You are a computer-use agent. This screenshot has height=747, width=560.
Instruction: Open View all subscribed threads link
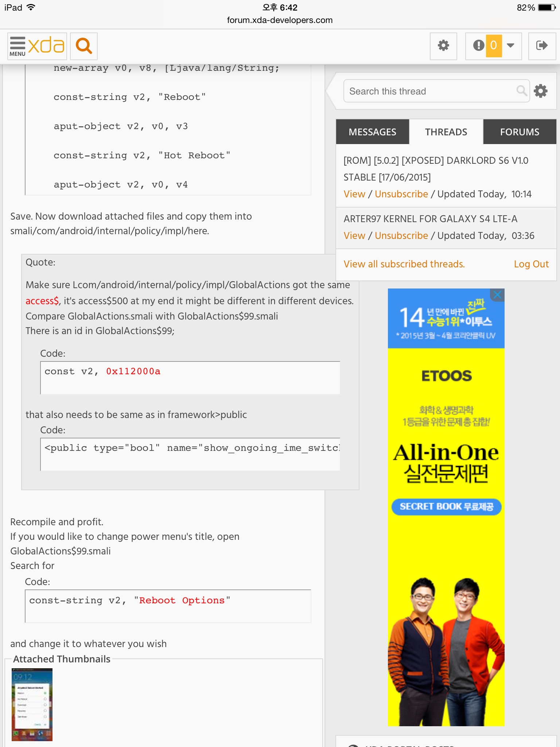pos(404,264)
